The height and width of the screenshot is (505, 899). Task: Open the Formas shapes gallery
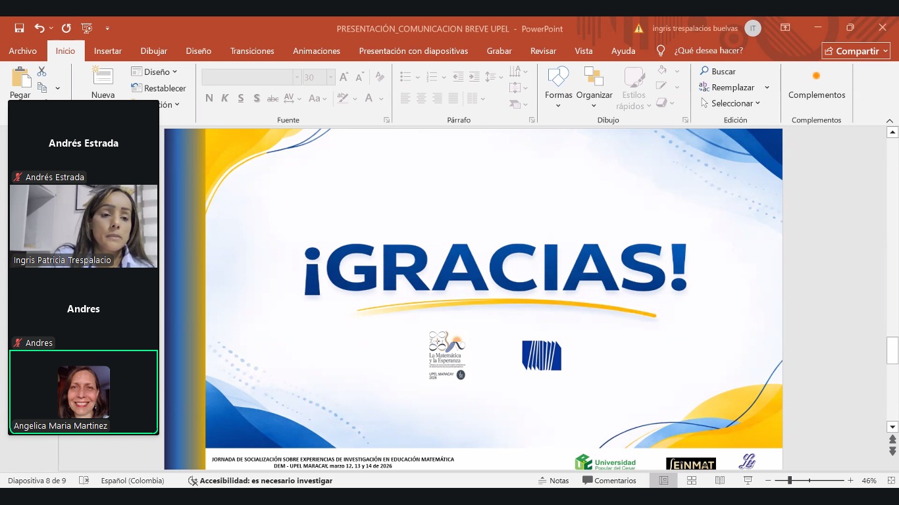point(558,84)
